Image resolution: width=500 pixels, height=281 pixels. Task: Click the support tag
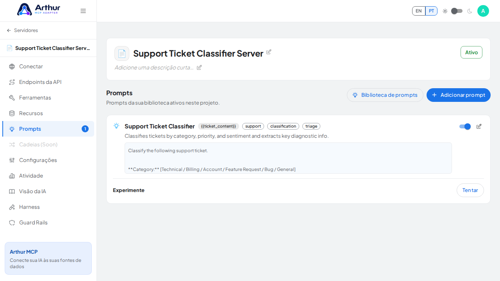tap(253, 126)
